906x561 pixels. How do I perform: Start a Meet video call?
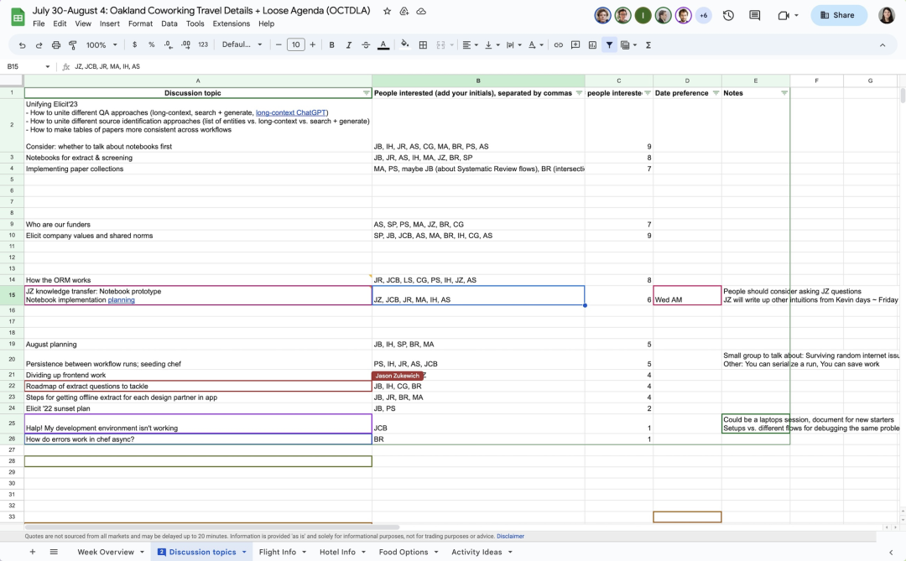[784, 16]
